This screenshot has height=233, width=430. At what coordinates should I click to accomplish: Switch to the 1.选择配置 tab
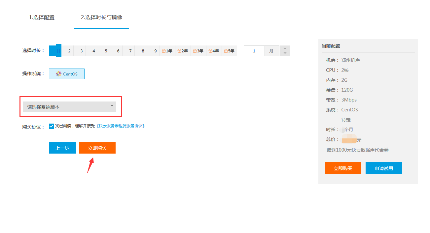pyautogui.click(x=42, y=17)
